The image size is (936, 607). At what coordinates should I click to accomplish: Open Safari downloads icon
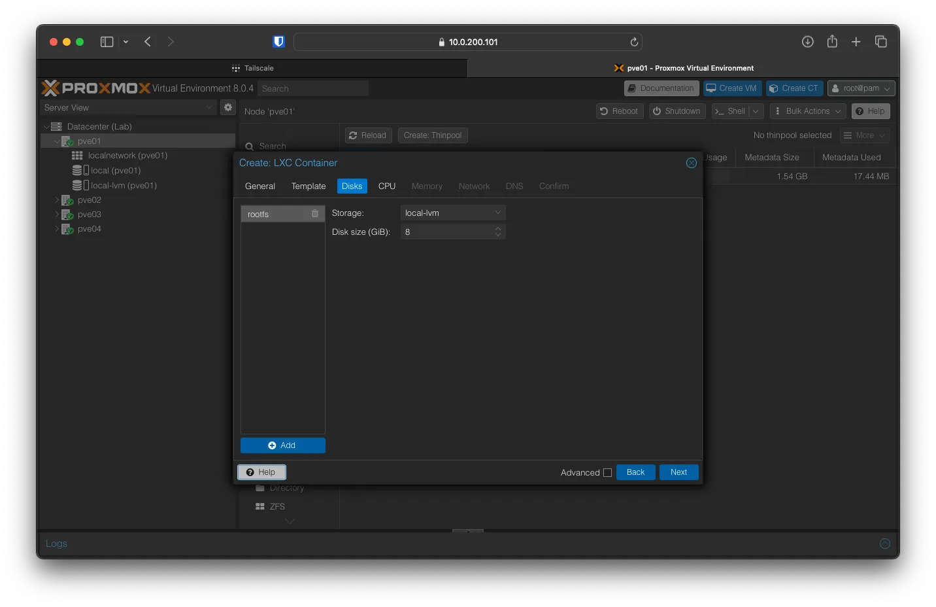pos(808,42)
